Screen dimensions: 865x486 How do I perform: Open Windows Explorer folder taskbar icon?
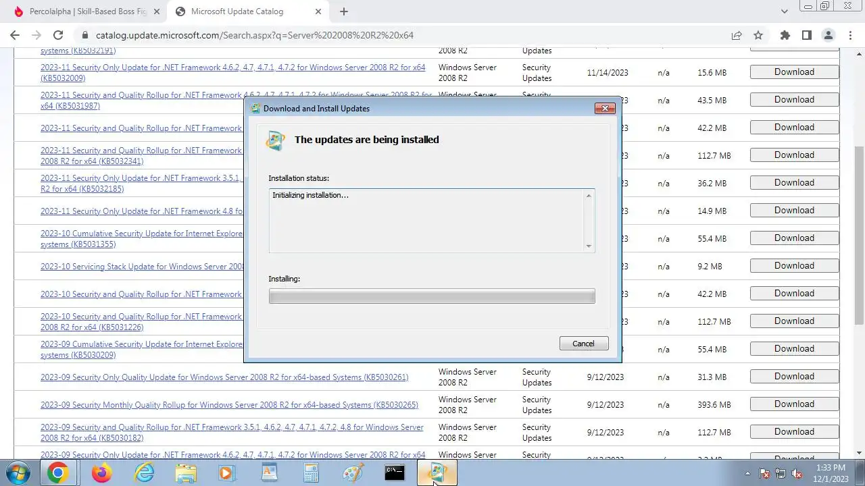tap(186, 473)
